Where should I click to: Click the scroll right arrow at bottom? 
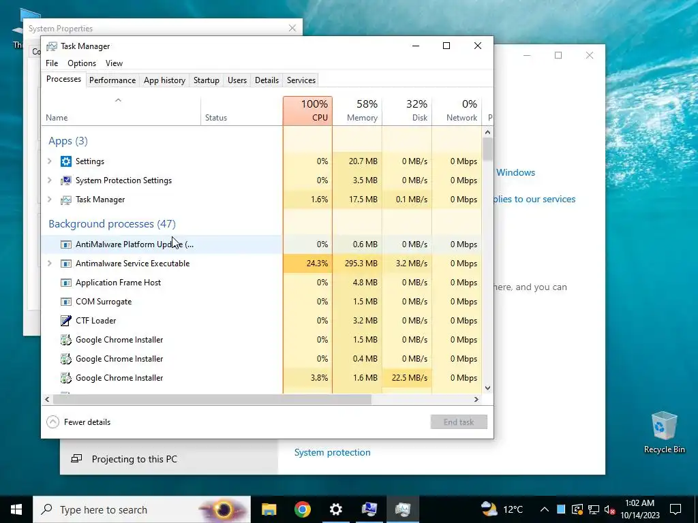pyautogui.click(x=476, y=399)
